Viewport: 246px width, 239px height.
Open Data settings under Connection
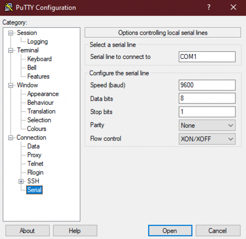[x=34, y=146]
